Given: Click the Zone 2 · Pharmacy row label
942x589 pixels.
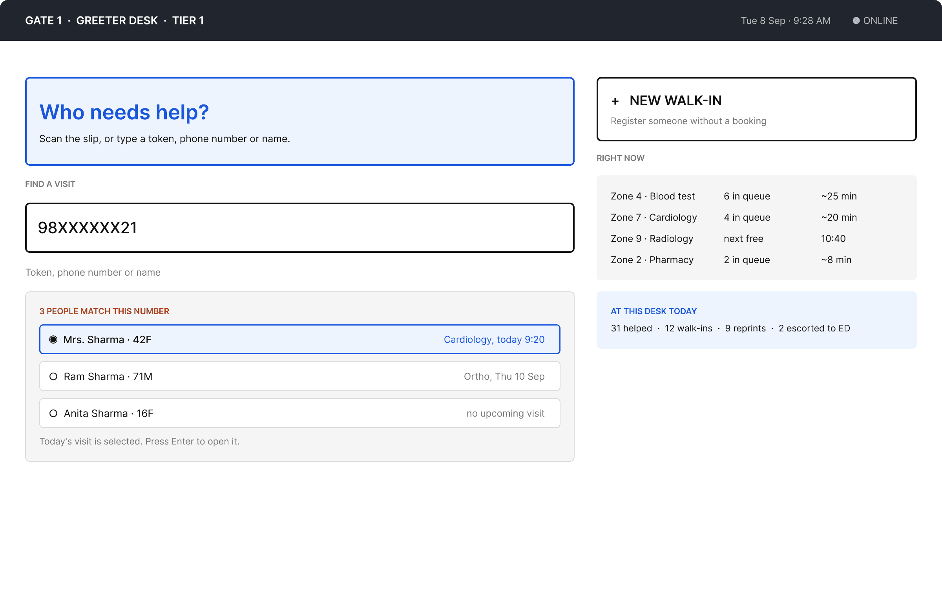Looking at the screenshot, I should (x=652, y=260).
